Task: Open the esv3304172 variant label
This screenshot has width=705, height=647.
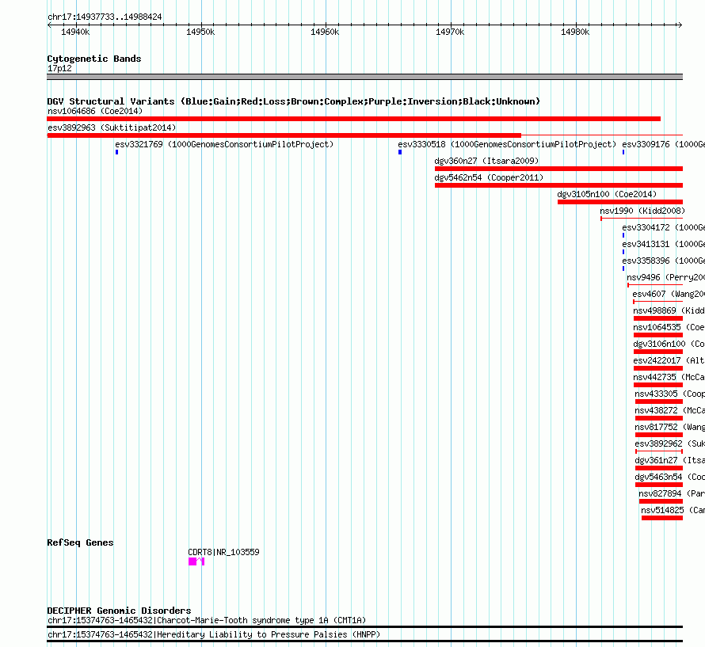Action: click(x=663, y=227)
